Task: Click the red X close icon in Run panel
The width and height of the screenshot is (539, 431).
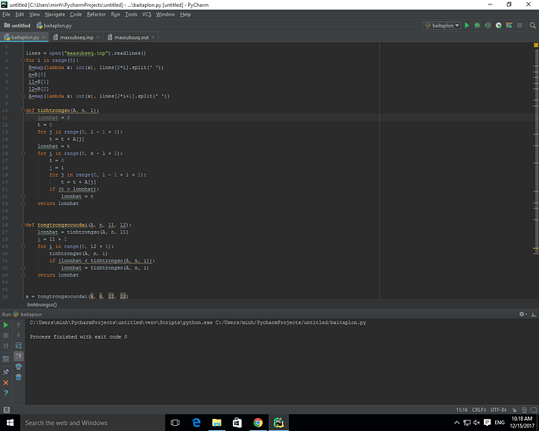Action: click(x=6, y=381)
